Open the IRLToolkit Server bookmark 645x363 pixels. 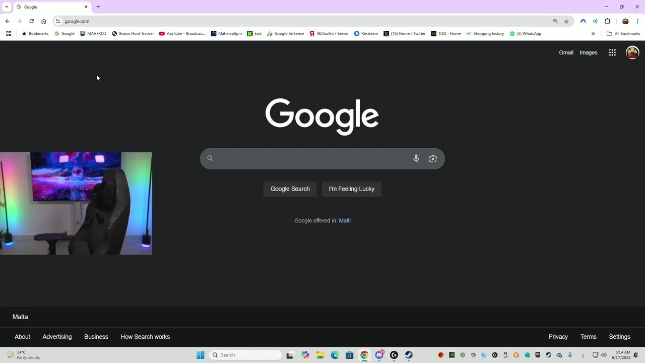click(x=329, y=34)
